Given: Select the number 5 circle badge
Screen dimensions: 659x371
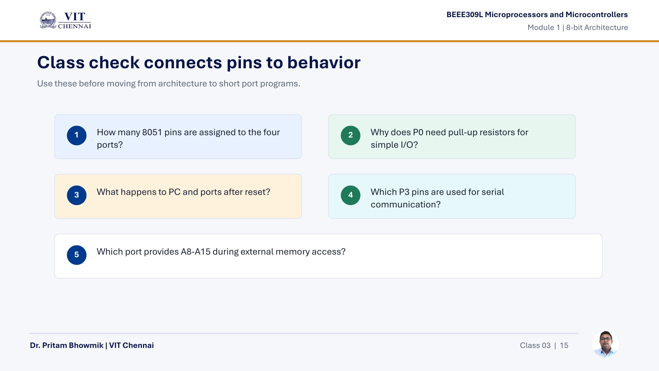Looking at the screenshot, I should (x=77, y=255).
